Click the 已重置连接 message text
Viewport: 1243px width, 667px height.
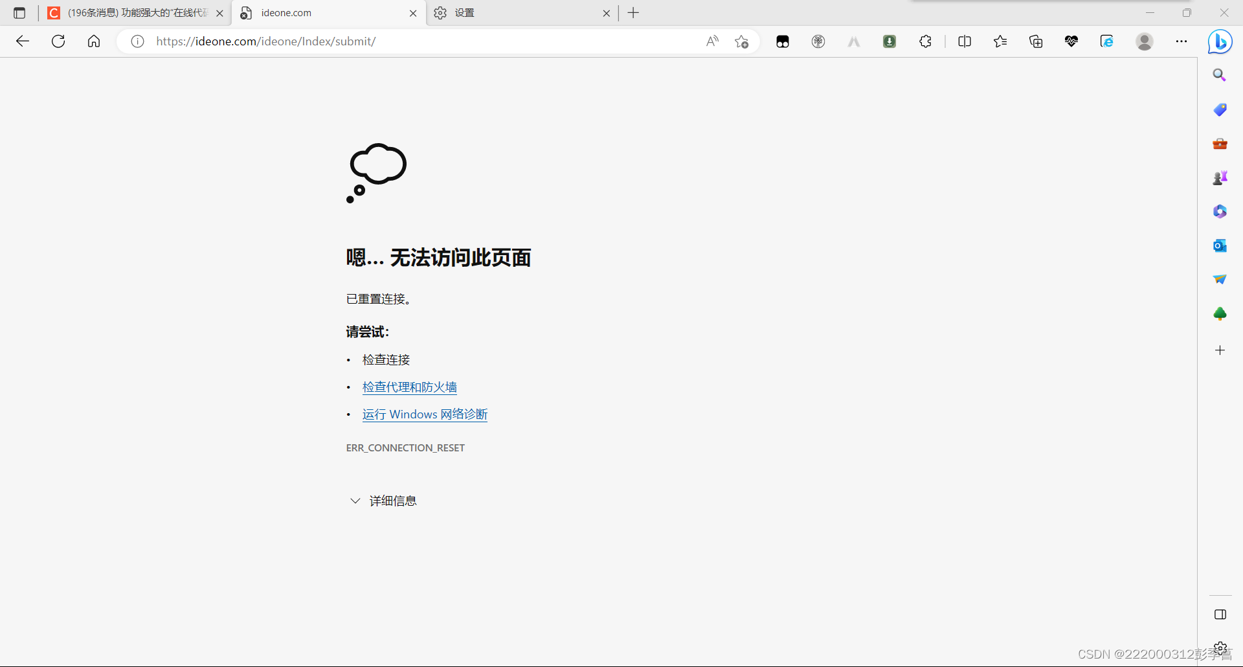379,299
